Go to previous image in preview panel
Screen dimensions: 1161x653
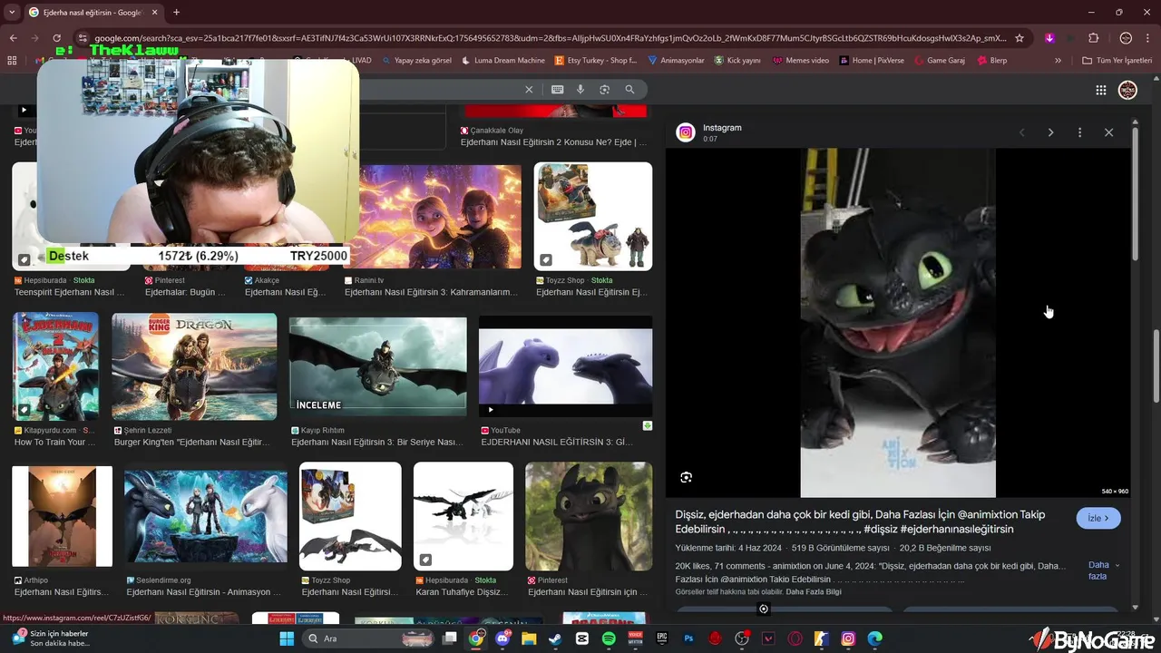1021,132
